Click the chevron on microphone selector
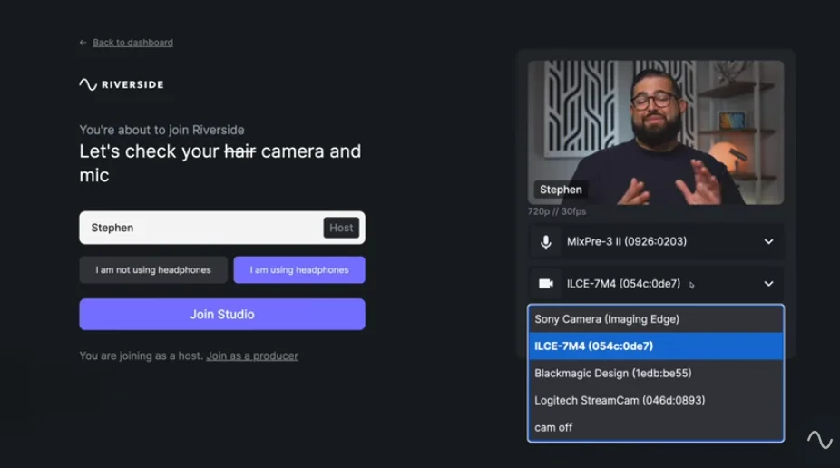This screenshot has width=840, height=468. coord(768,242)
